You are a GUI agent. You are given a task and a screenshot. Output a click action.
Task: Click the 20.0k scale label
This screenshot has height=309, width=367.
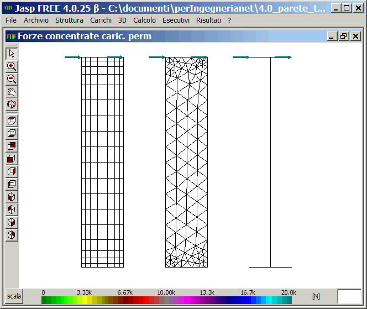[289, 292]
